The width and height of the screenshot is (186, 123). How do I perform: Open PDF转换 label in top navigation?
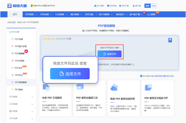point(30,14)
